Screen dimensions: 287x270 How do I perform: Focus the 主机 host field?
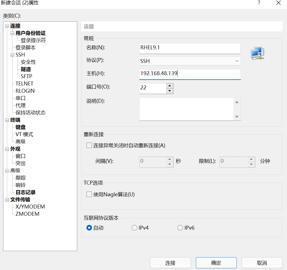190,74
